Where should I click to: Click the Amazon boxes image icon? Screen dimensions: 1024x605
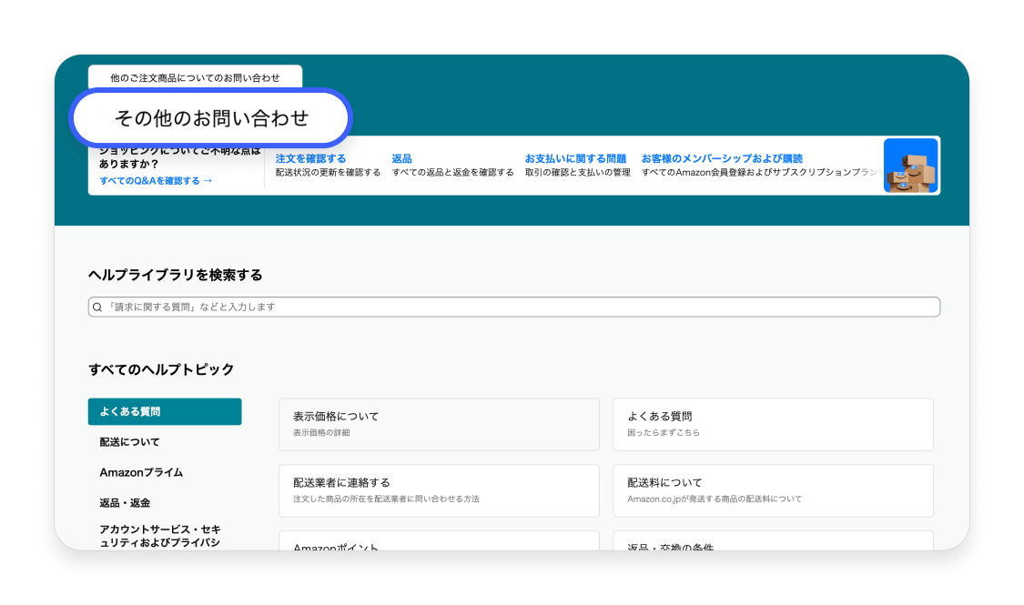[x=910, y=166]
